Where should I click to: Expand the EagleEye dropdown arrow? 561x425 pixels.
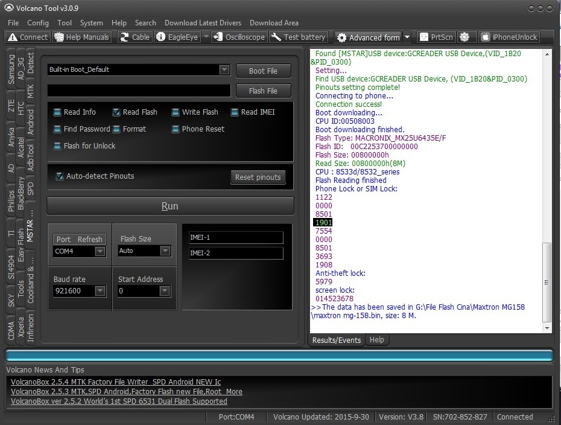tap(206, 36)
